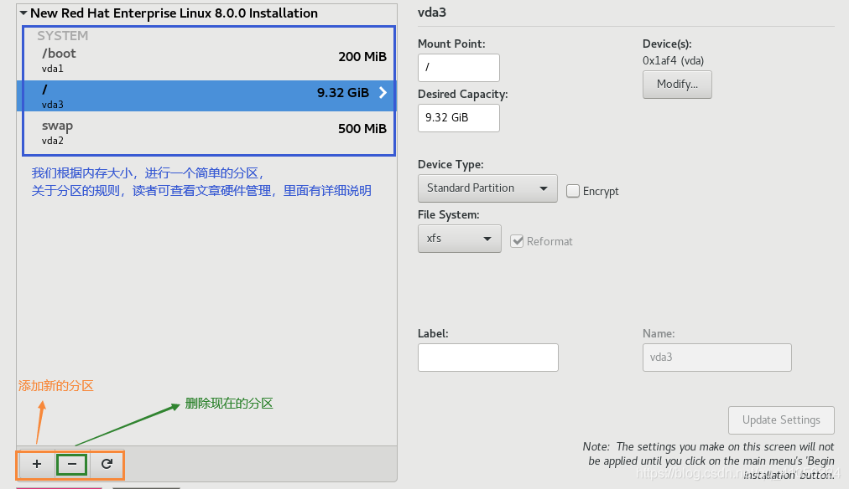This screenshot has height=489, width=849.
Task: Open the File System xfs dropdown
Action: [459, 239]
